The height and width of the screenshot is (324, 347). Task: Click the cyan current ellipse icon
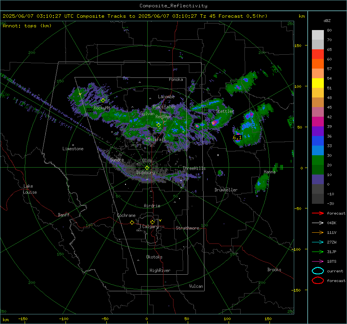point(318,271)
